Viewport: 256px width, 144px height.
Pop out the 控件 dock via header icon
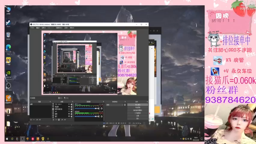147,102
